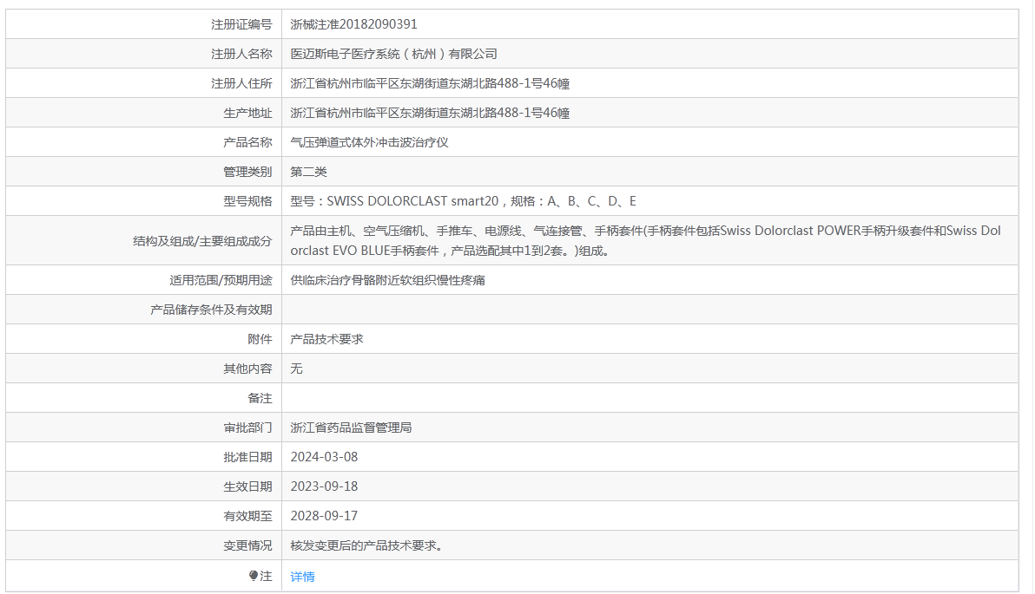
Task: Select expiry date 2028-09-17
Action: pos(324,516)
